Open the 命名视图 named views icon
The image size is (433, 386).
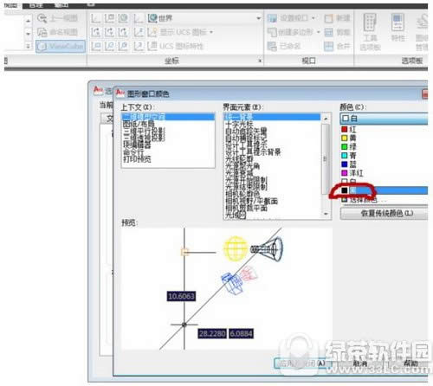tap(42, 32)
